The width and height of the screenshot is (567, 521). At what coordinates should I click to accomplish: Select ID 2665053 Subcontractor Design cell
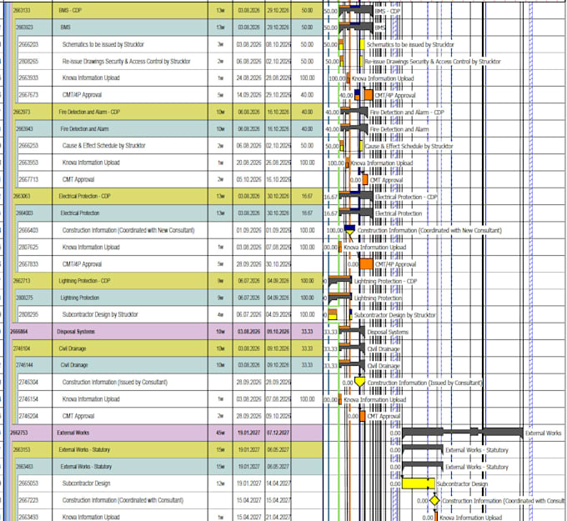pos(35,483)
